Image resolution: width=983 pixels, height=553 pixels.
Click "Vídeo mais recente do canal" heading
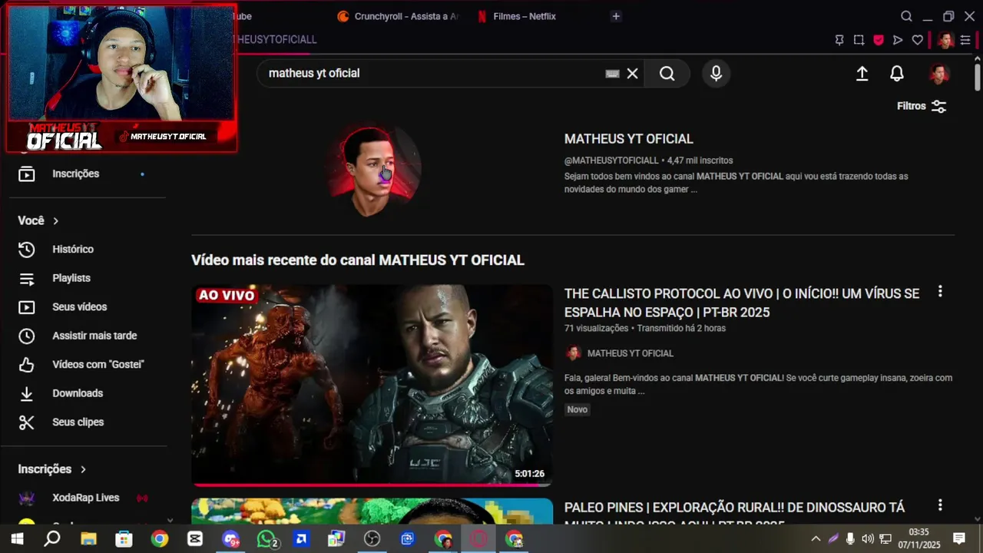point(358,260)
